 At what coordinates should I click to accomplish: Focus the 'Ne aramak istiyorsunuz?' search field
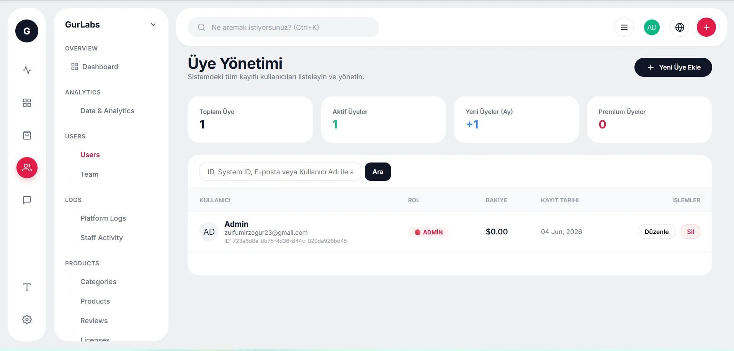(283, 27)
